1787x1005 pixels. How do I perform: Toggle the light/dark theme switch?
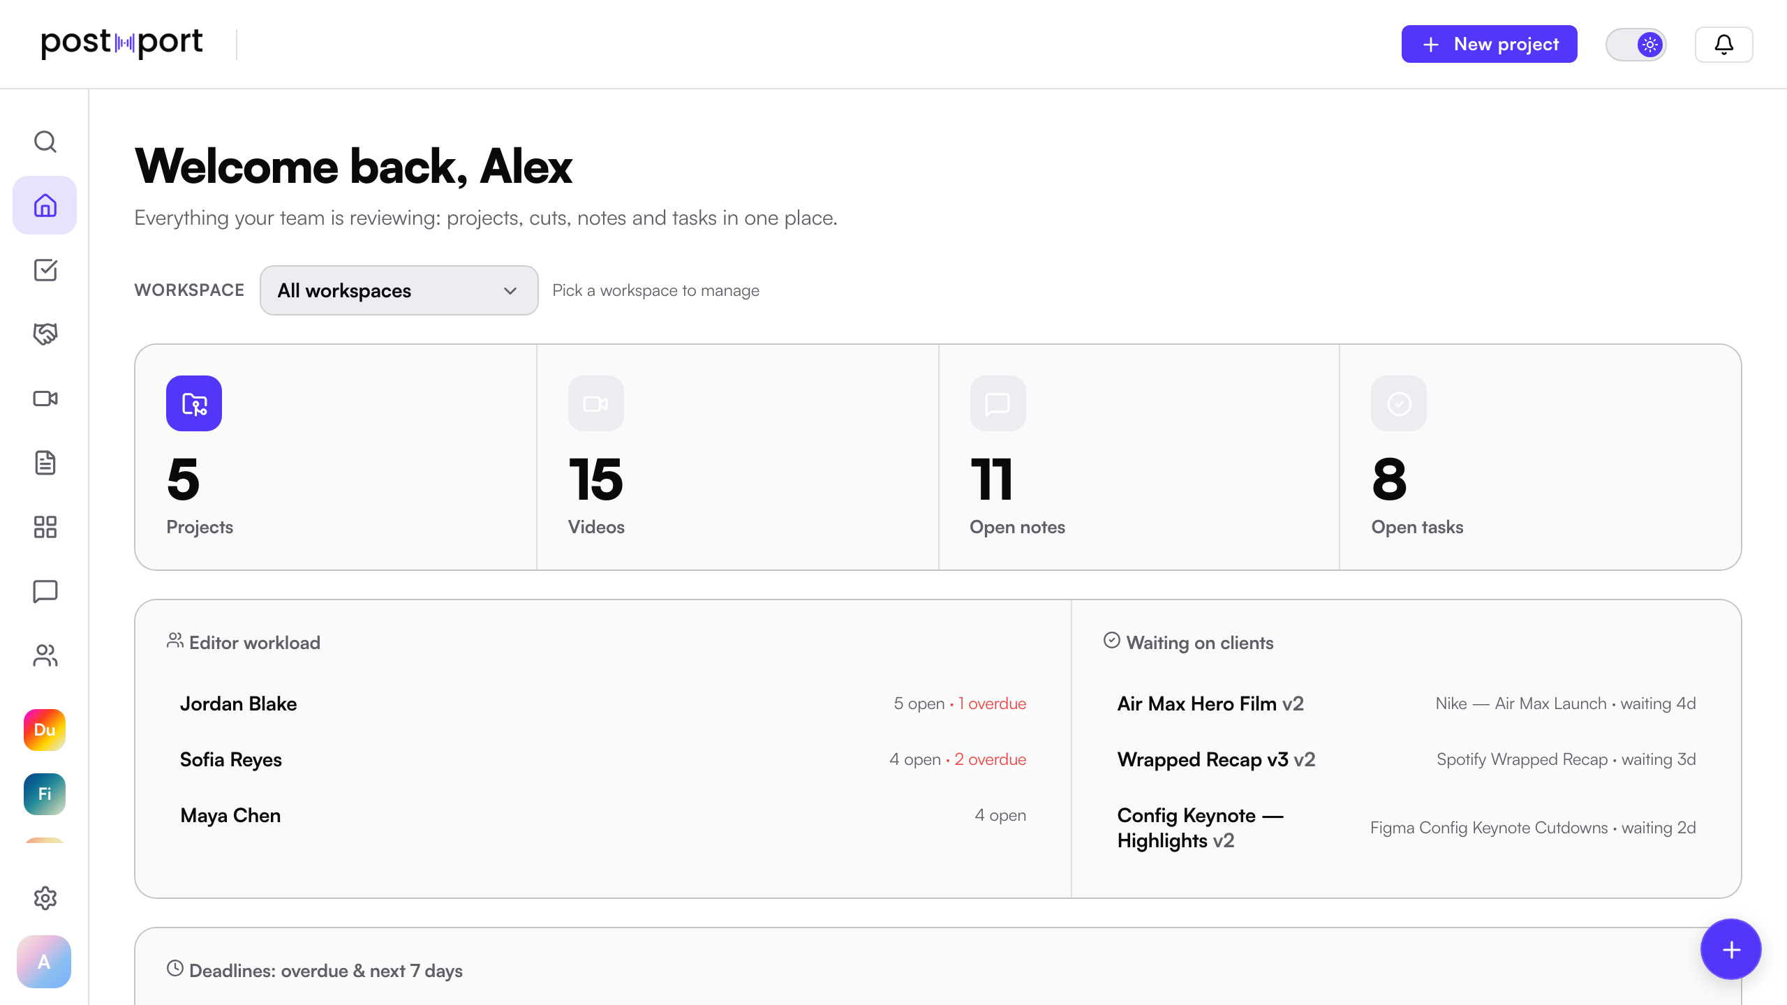pos(1636,45)
